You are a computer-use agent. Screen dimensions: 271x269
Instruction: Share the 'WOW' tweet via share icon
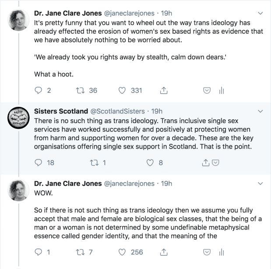pos(164,251)
